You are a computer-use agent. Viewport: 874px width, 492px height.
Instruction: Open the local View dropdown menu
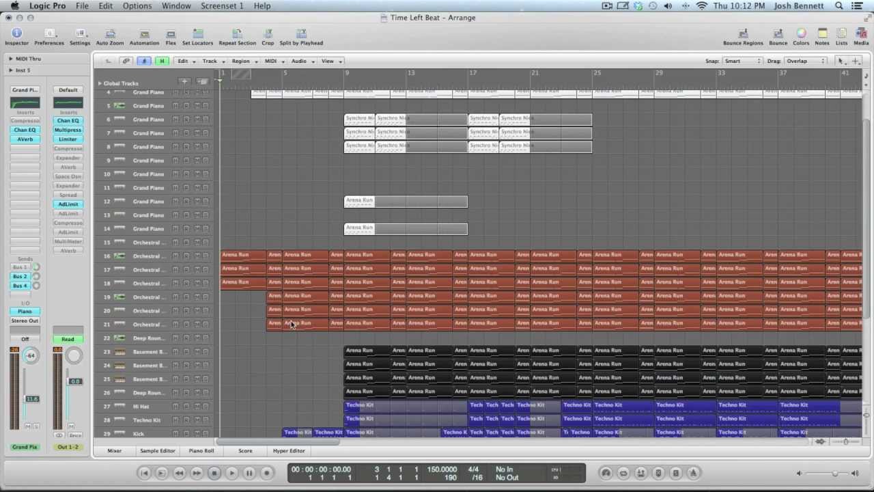coord(331,61)
